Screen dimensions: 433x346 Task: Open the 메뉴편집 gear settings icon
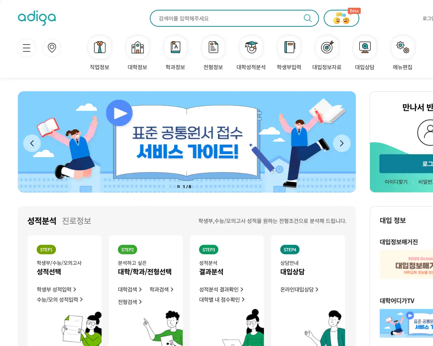403,47
